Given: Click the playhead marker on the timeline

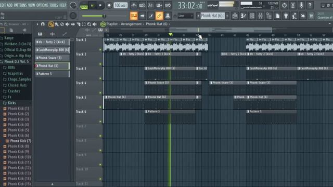Looking at the screenshot, I should coord(170,35).
